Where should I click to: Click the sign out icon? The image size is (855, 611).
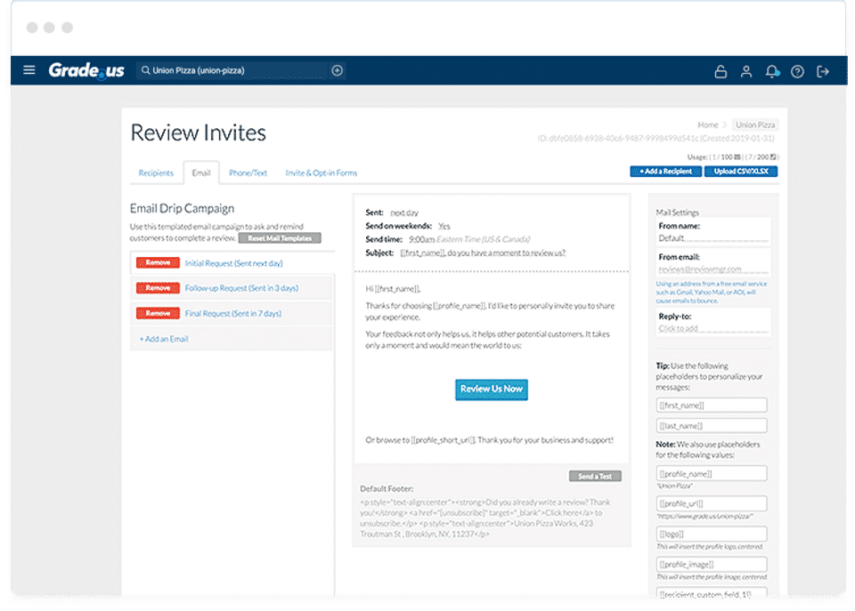click(x=823, y=71)
